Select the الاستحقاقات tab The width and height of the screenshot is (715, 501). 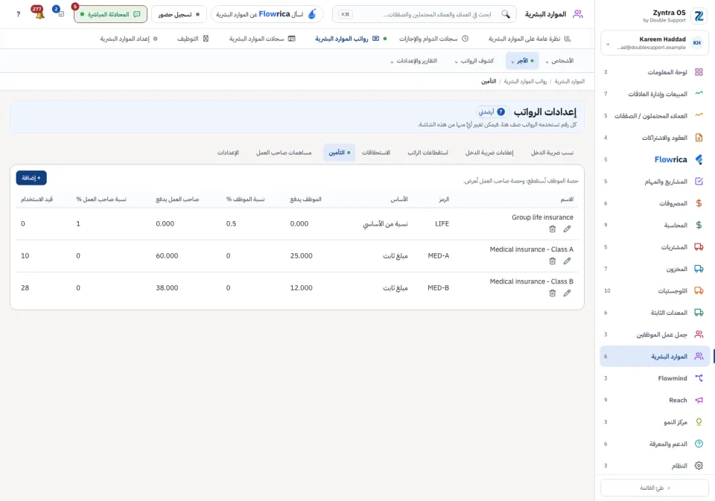tap(376, 153)
